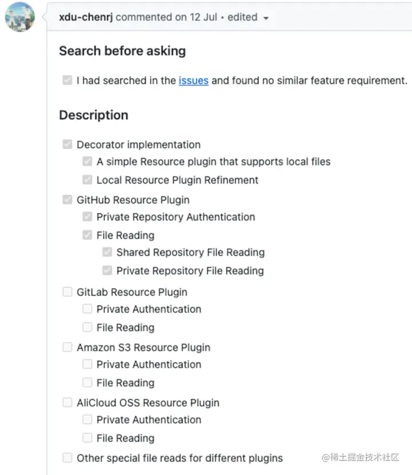Uncheck Local Resource Plugin Refinement

point(88,180)
